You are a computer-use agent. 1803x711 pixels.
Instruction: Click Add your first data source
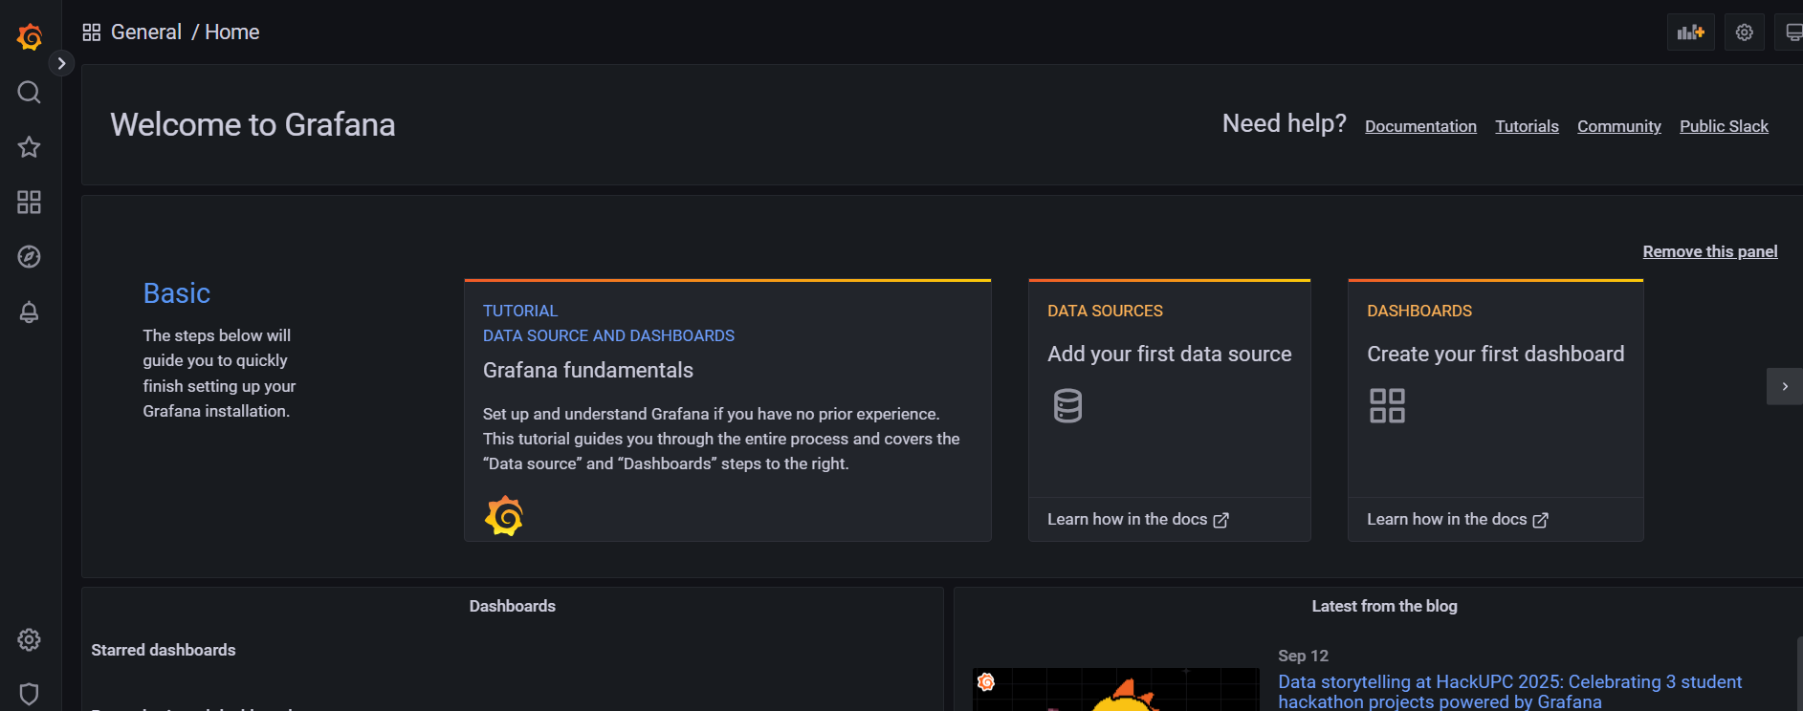1169,355
